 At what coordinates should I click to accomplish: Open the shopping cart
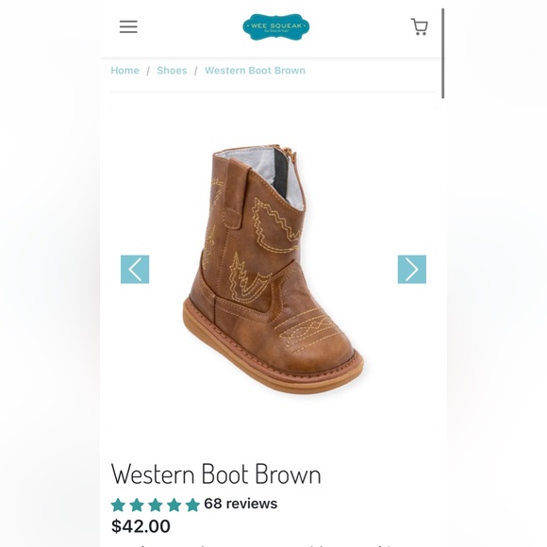(x=420, y=26)
